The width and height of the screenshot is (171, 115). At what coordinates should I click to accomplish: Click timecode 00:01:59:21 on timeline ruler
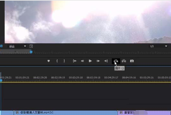(22, 77)
